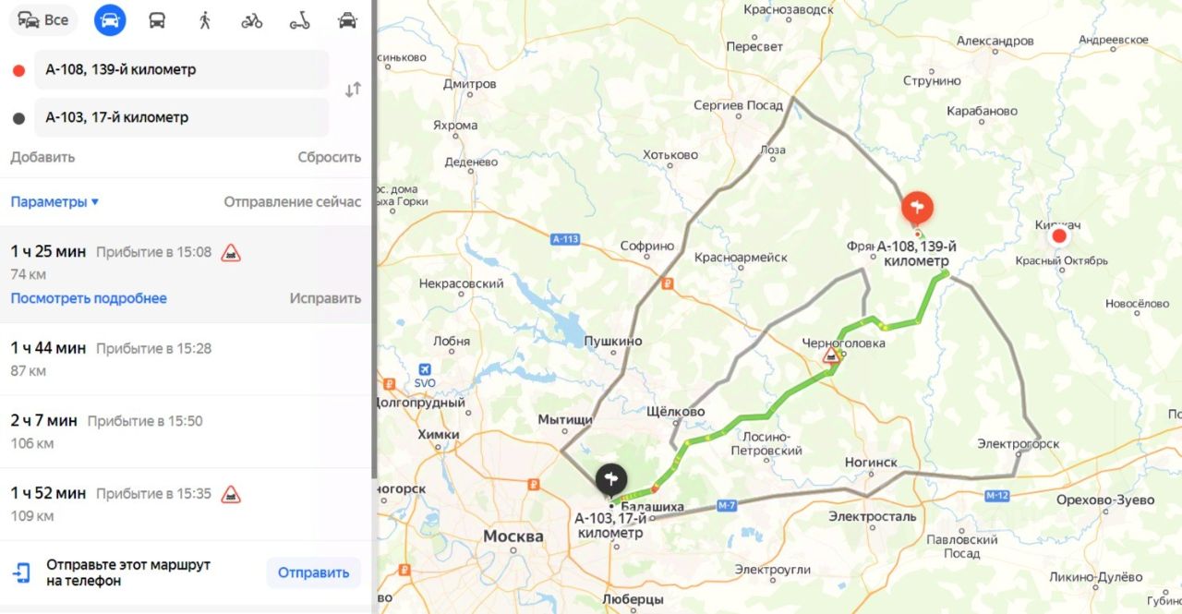Open the Отправление сейчас departure time selector

(293, 201)
